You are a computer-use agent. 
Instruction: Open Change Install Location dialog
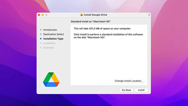[129, 81]
